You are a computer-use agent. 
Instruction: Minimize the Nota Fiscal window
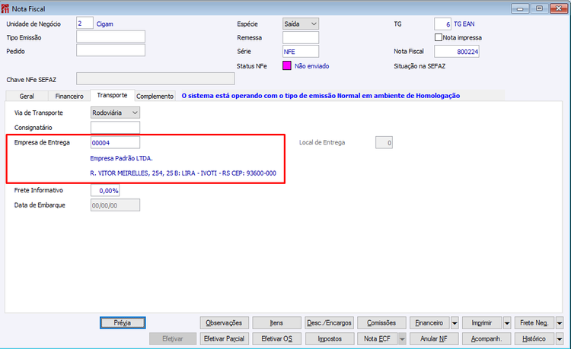pyautogui.click(x=520, y=8)
